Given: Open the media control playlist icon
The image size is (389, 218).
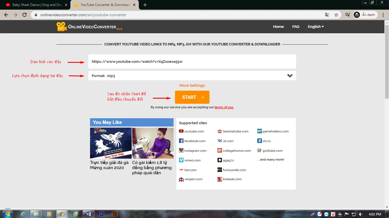Looking at the screenshot, I should 347,15.
